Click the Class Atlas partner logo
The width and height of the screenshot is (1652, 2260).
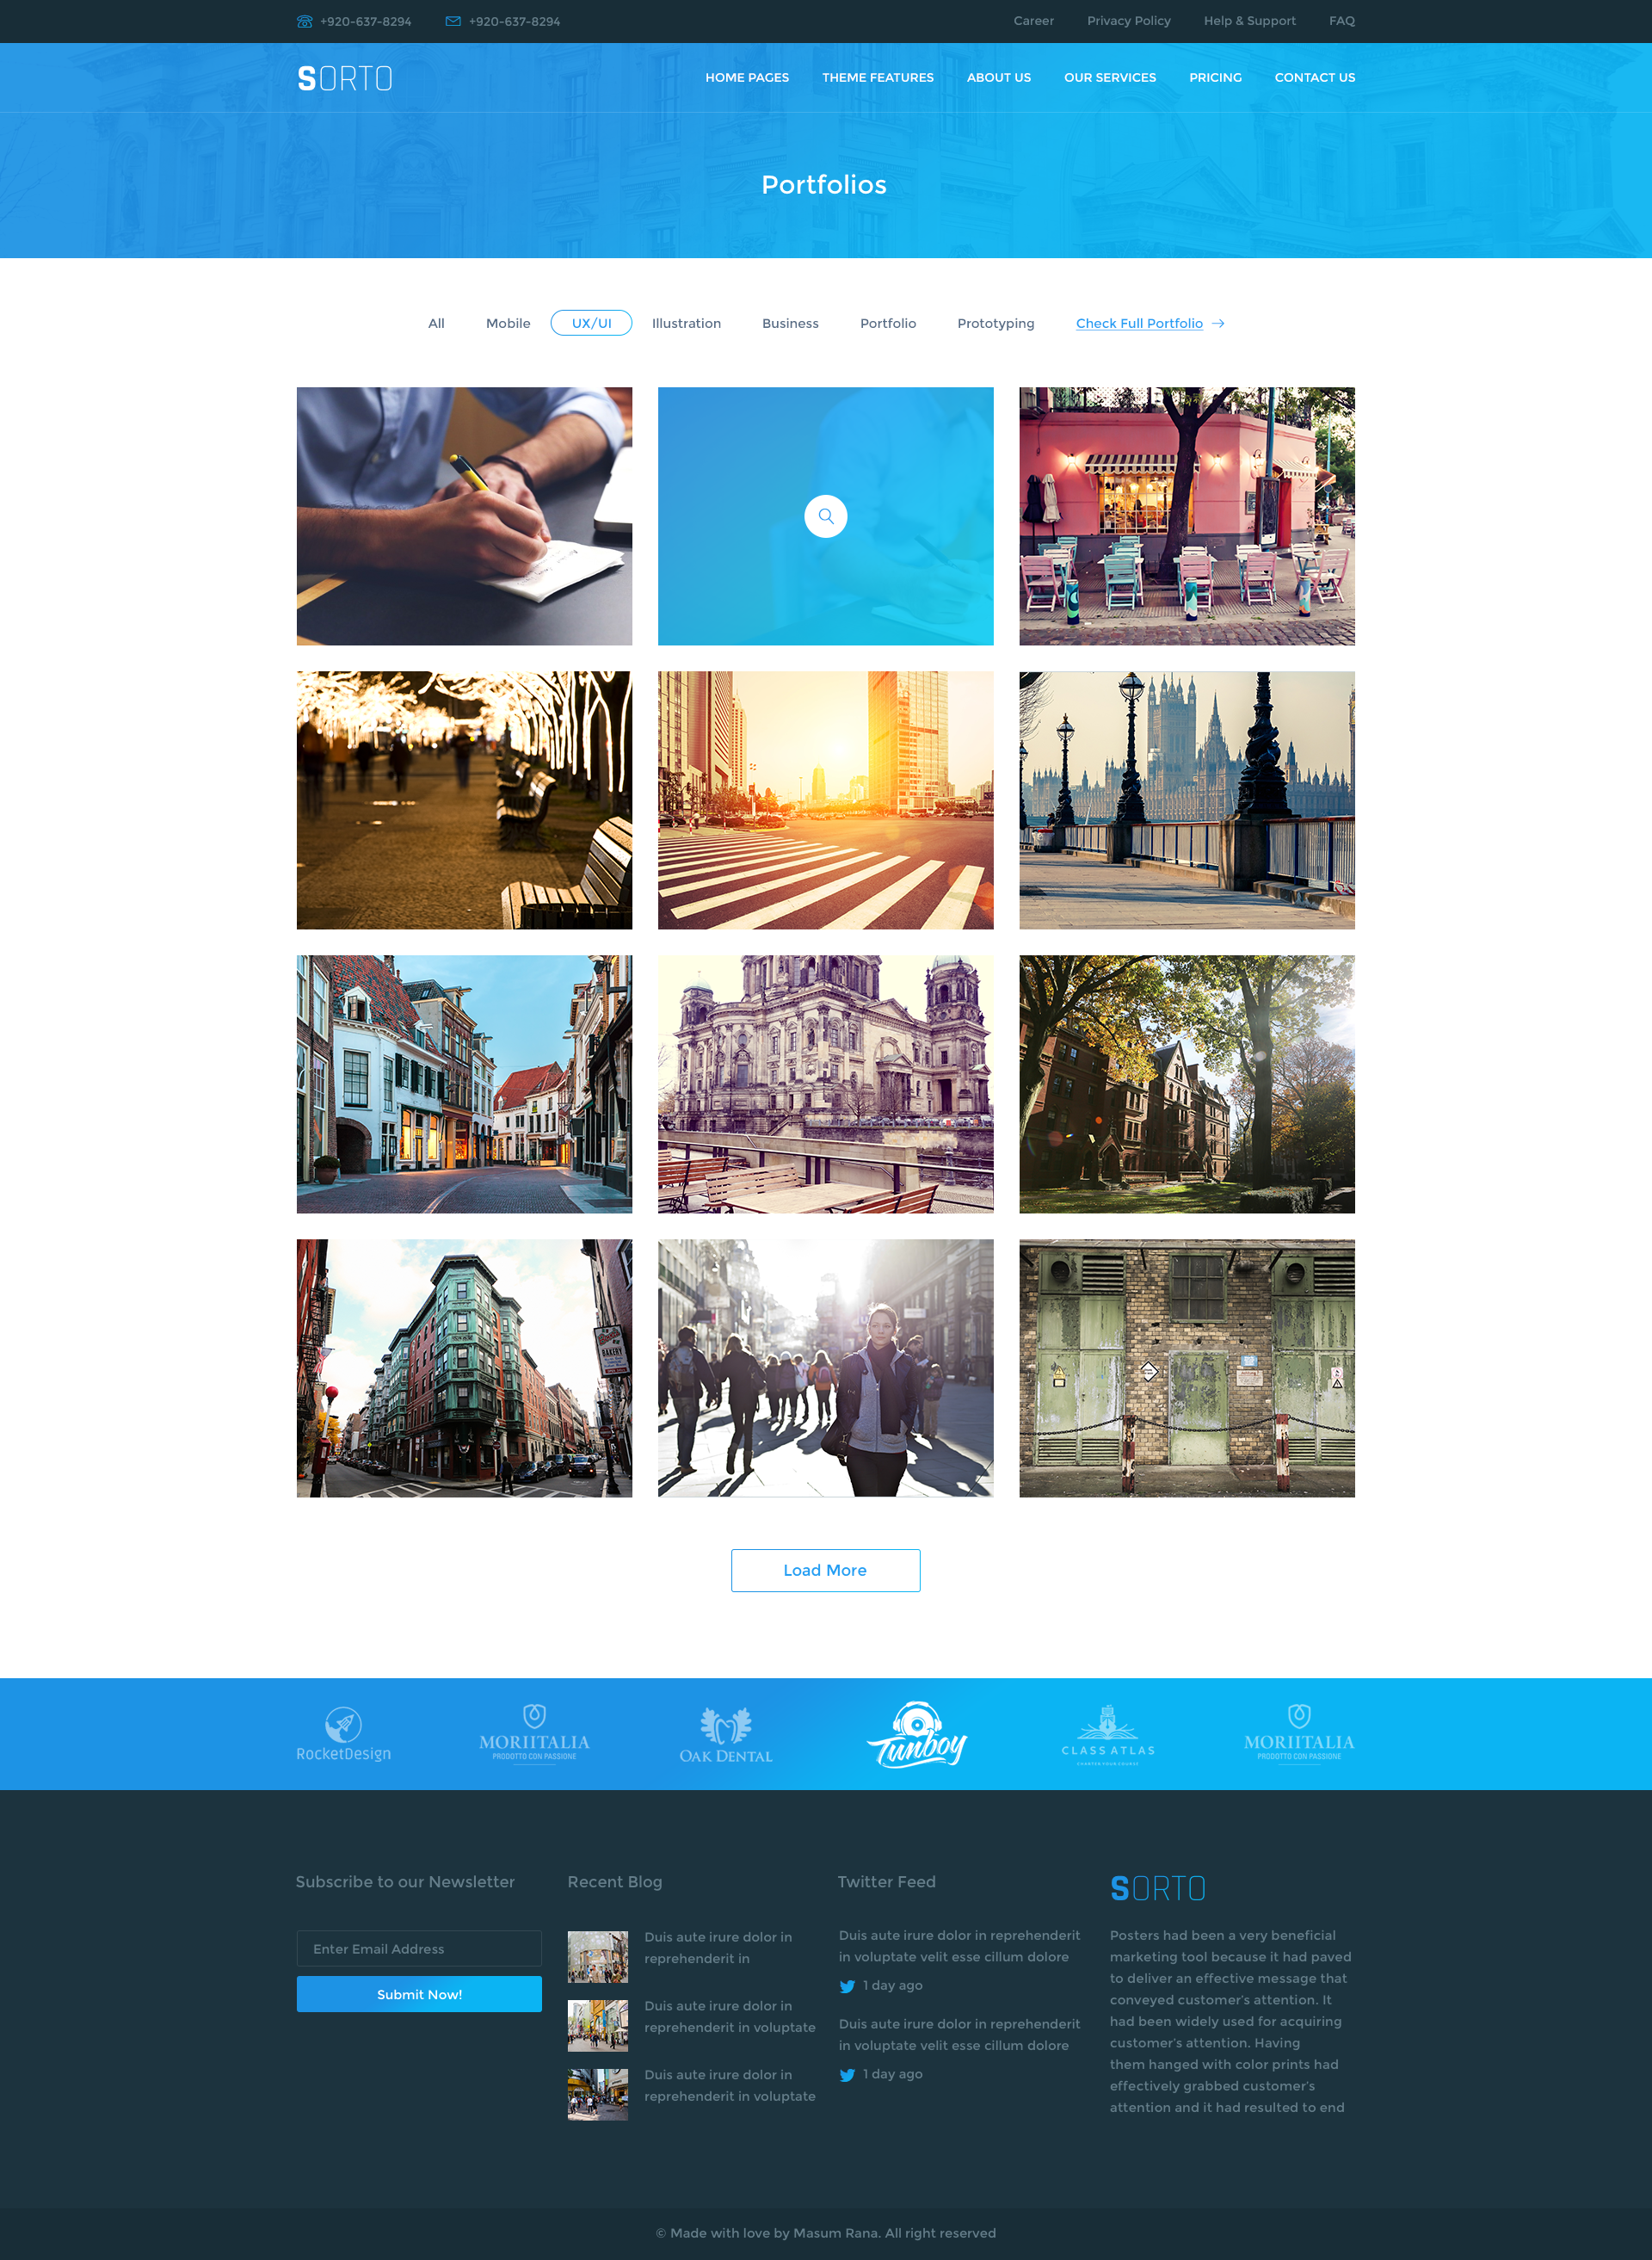1108,1735
